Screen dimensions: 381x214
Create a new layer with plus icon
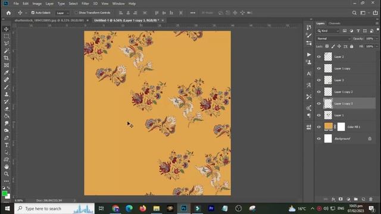[363, 199]
